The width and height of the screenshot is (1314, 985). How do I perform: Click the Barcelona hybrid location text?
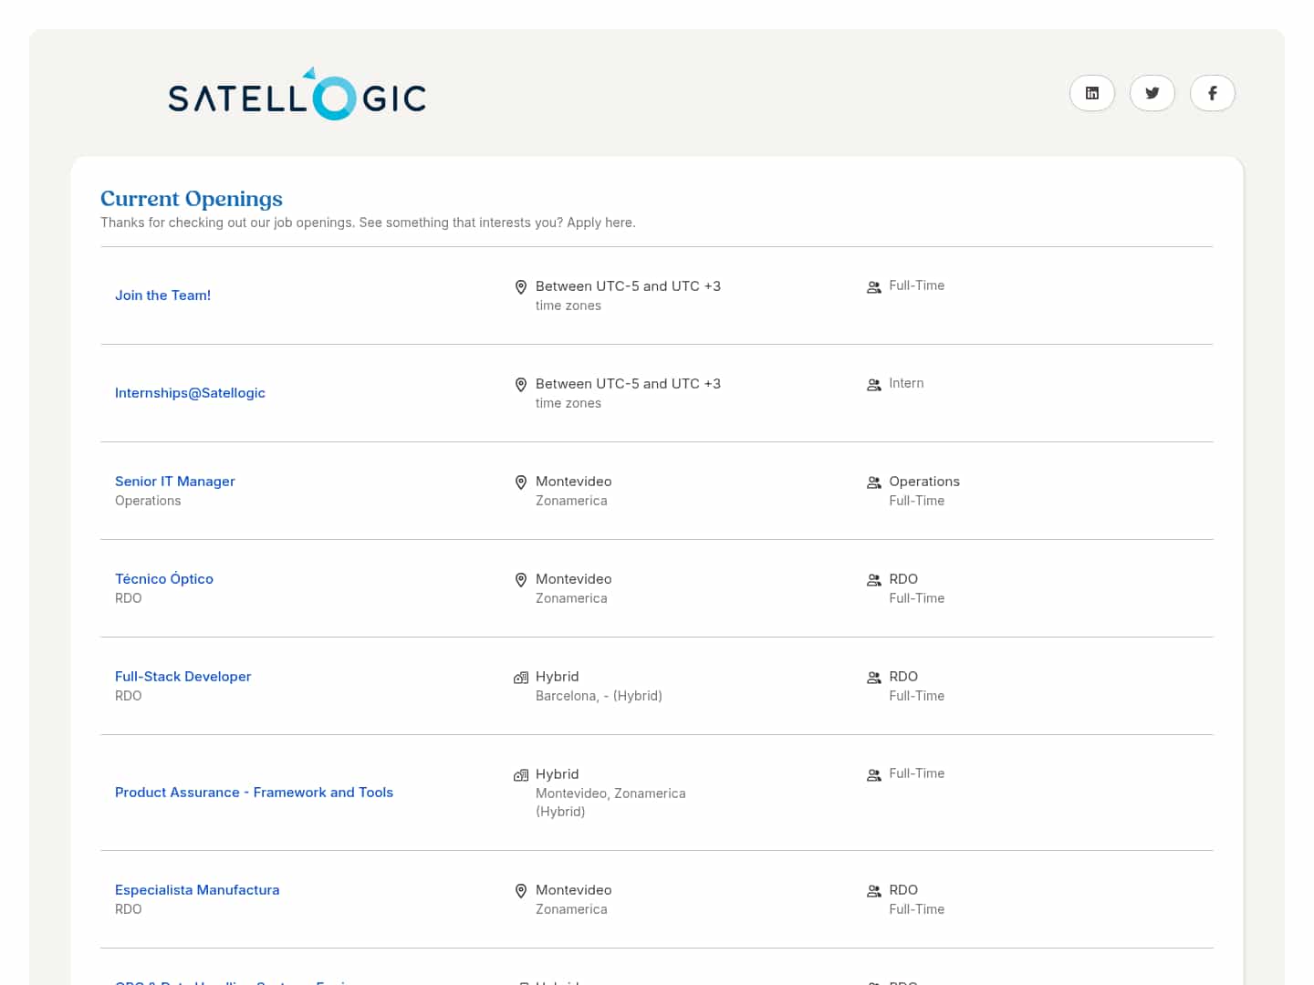(x=599, y=696)
